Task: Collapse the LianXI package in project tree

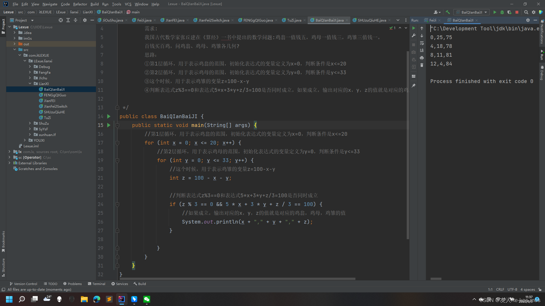Action: pyautogui.click(x=30, y=84)
